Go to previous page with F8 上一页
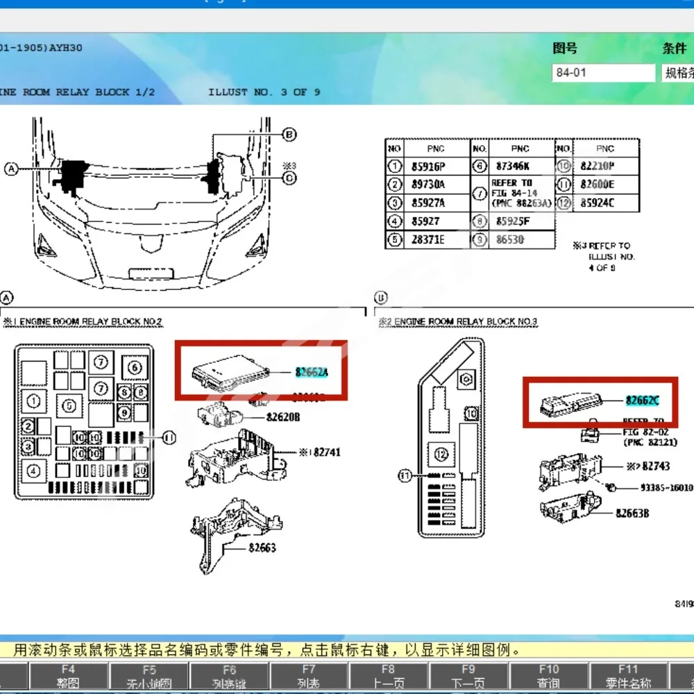 [388, 676]
